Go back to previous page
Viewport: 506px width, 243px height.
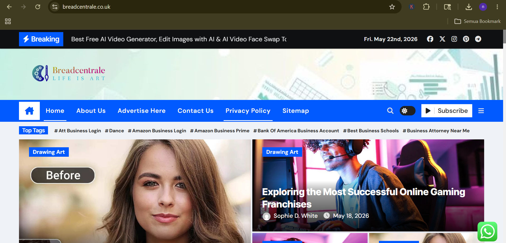(9, 7)
